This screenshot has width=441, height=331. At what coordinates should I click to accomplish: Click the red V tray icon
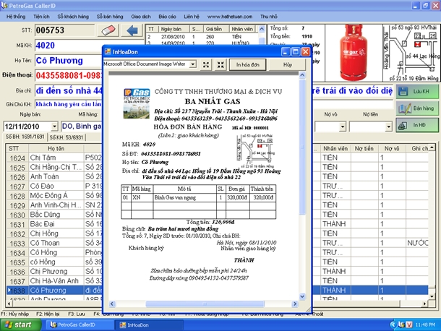click(x=409, y=324)
